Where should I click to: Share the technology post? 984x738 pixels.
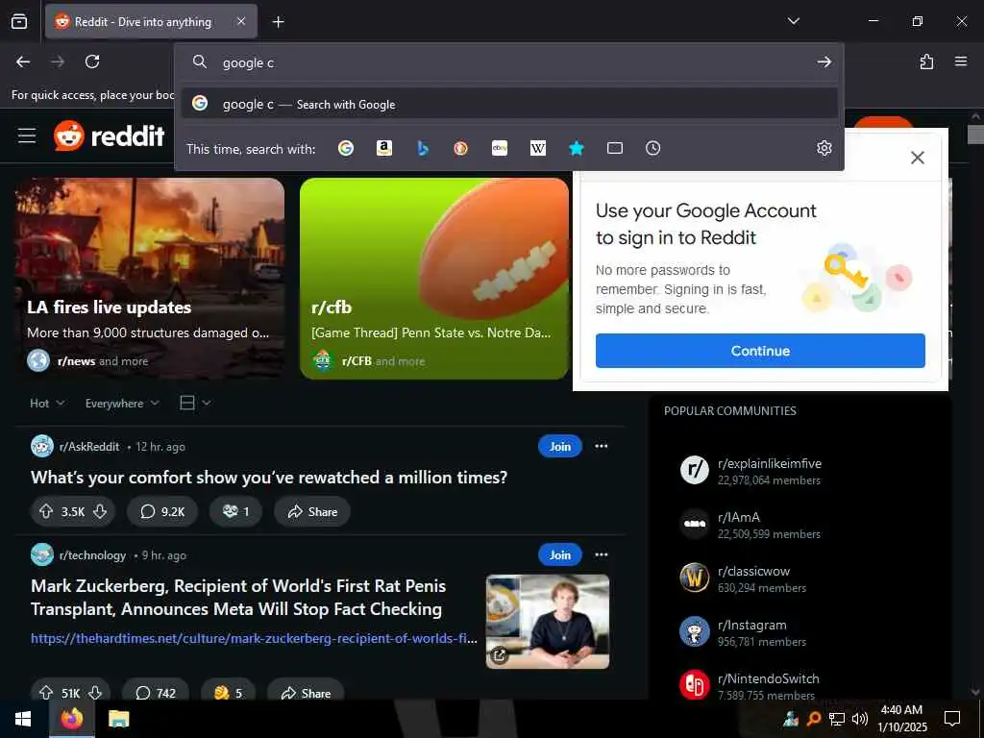306,689
